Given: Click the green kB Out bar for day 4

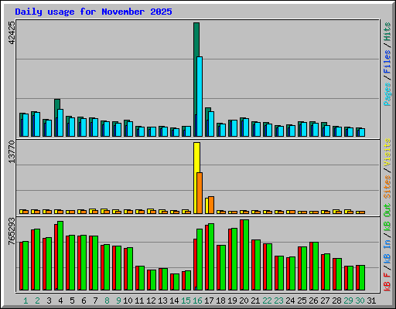Looking at the screenshot, I should [x=60, y=256].
